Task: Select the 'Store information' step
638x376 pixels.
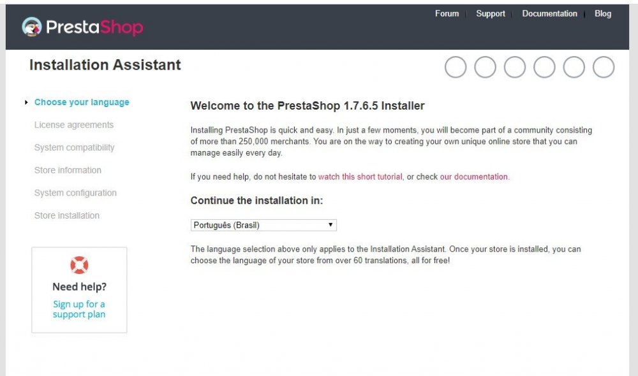Action: tap(68, 170)
